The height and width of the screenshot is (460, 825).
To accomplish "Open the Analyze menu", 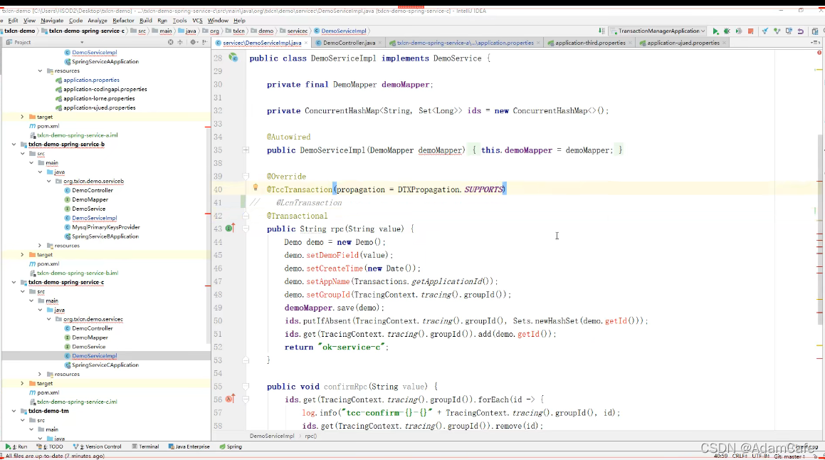I will coord(98,21).
